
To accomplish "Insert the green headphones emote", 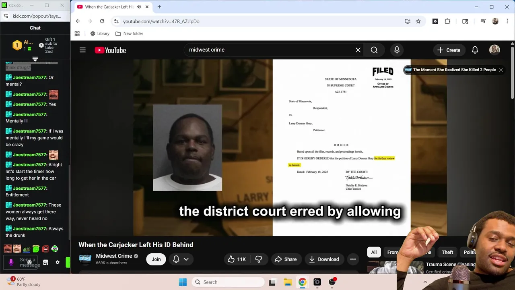I will pos(55,249).
